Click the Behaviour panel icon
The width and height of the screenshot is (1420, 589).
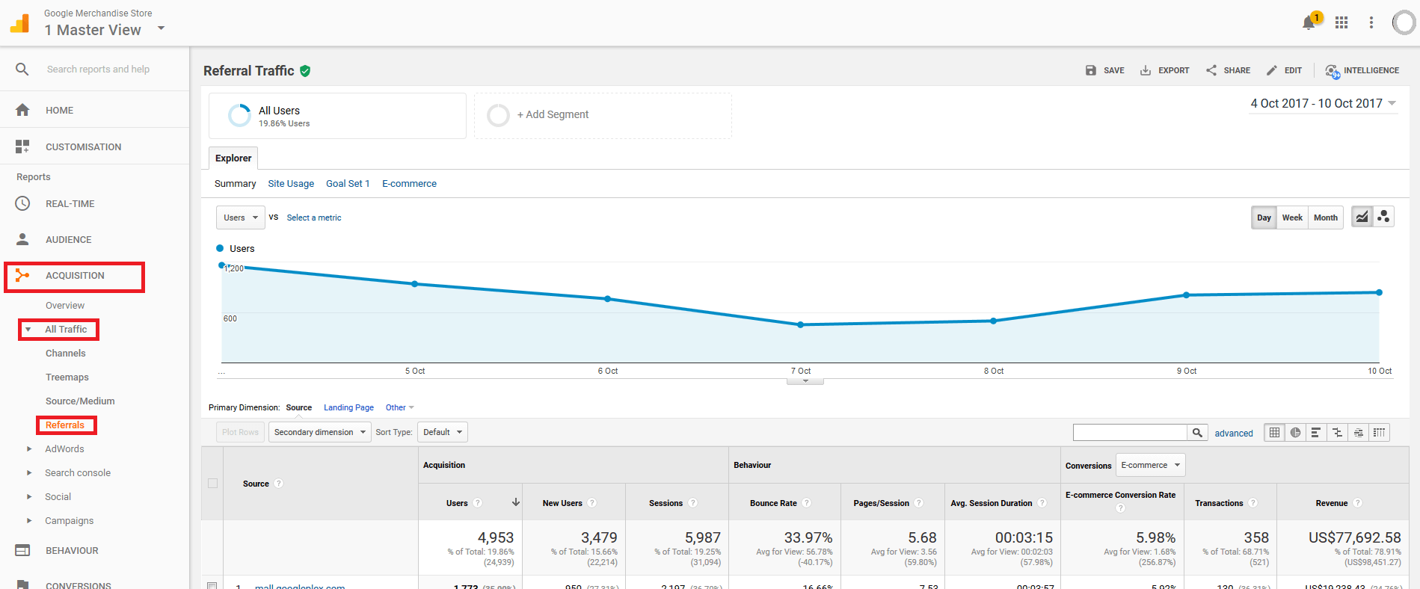22,550
